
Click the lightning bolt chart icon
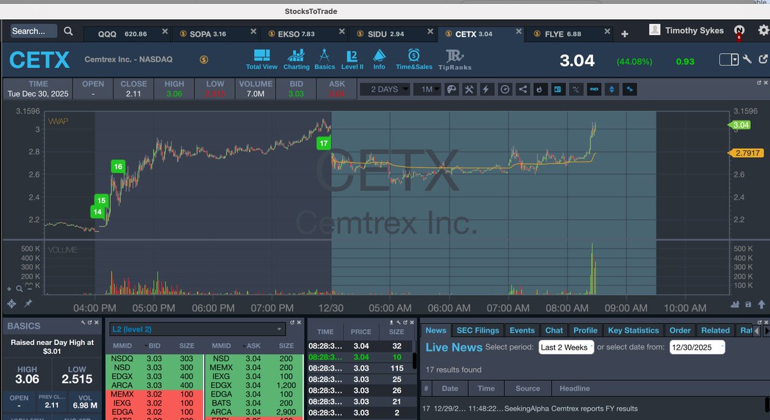coord(487,90)
